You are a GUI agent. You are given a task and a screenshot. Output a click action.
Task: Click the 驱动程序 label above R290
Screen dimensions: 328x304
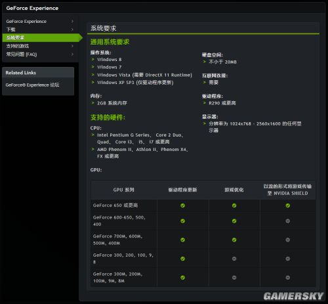click(x=213, y=96)
